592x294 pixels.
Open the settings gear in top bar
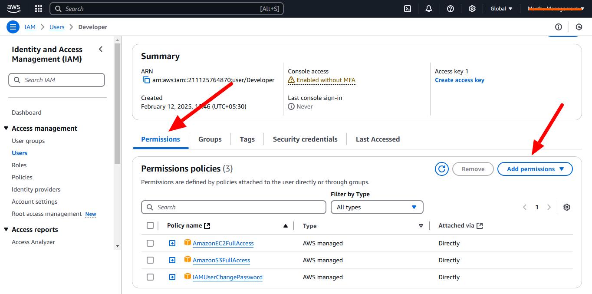point(472,9)
